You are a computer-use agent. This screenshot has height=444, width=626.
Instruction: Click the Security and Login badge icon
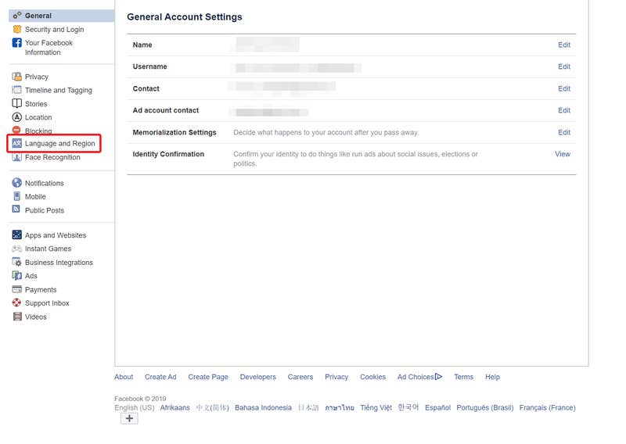coord(16,29)
